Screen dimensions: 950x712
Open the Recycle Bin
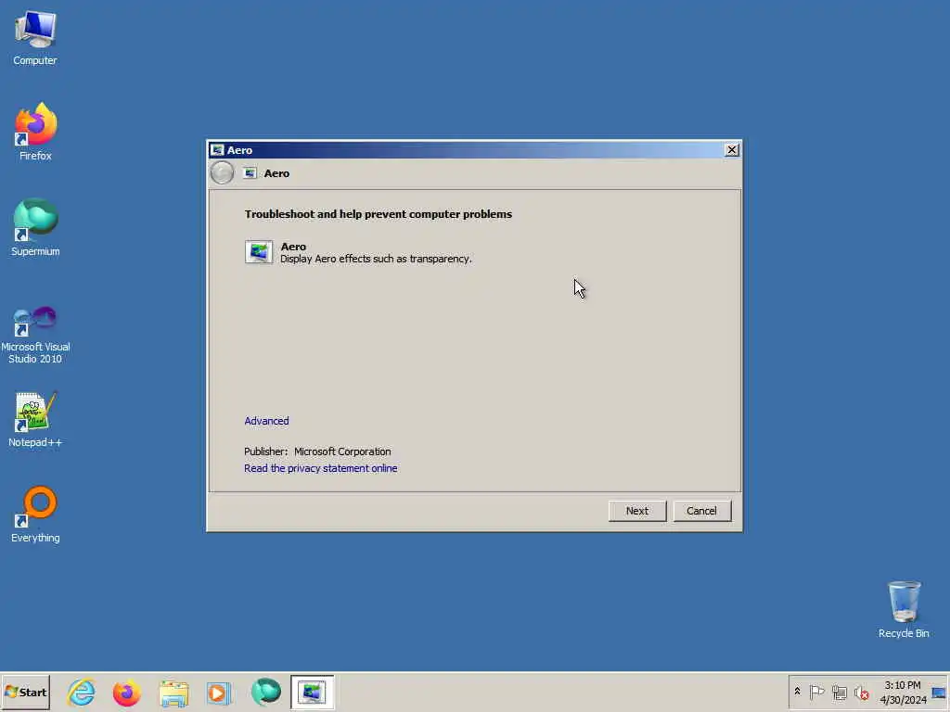pos(904,610)
